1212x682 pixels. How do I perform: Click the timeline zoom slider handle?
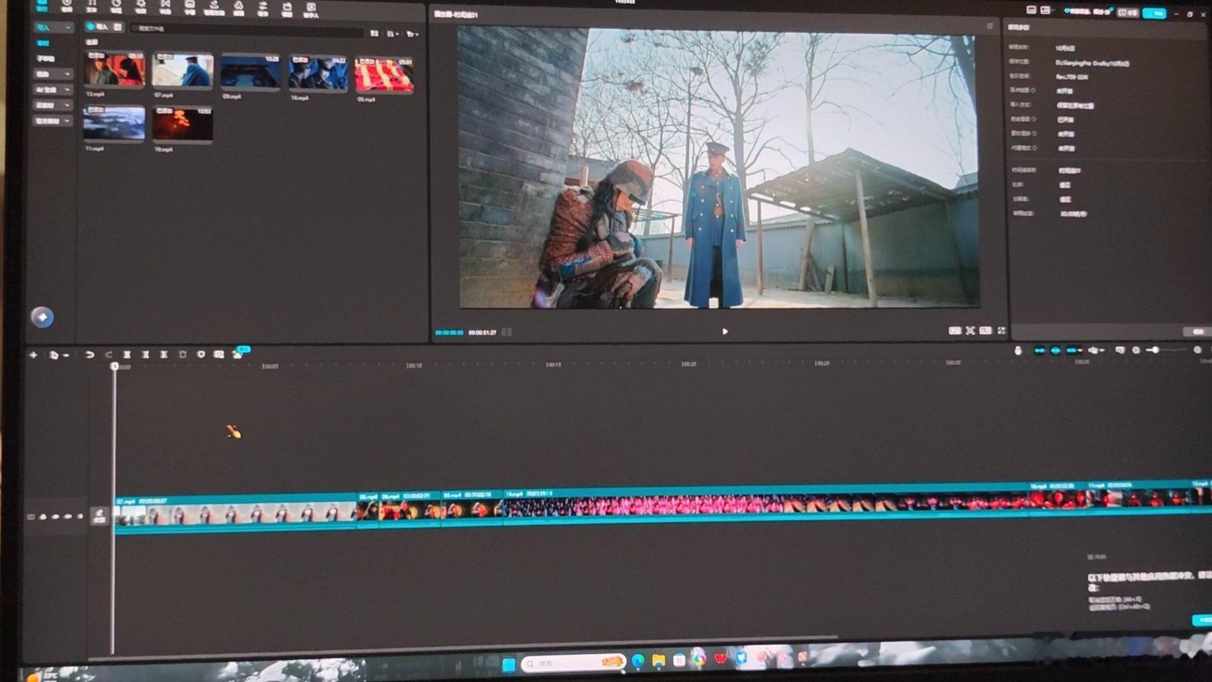[x=1155, y=350]
